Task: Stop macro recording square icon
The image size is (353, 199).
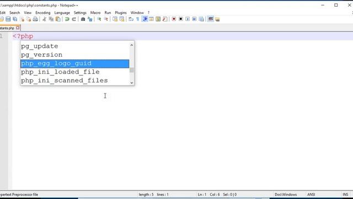Action: click(x=181, y=19)
